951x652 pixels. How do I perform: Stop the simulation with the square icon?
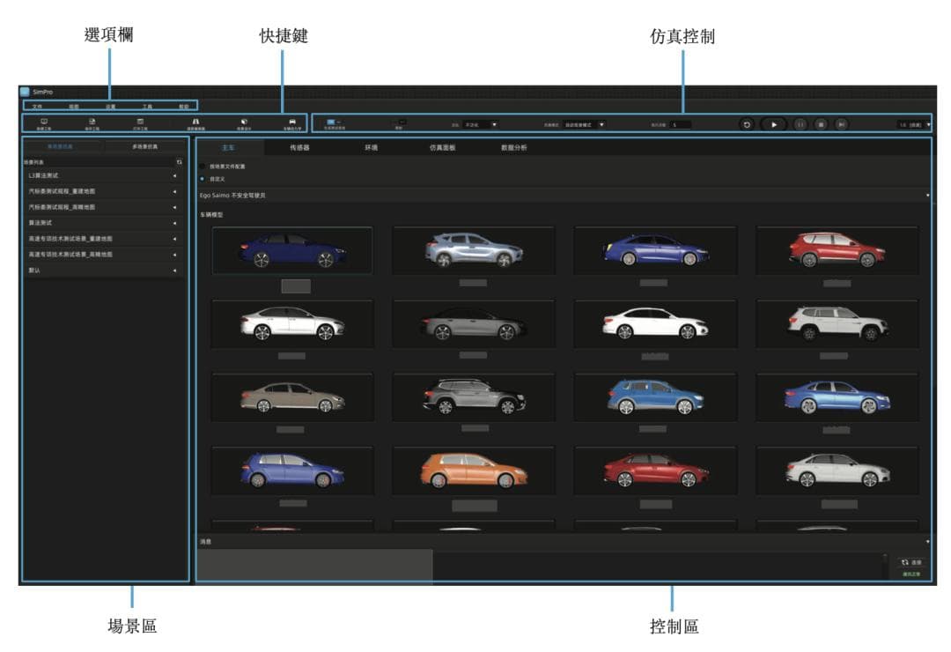pyautogui.click(x=821, y=125)
